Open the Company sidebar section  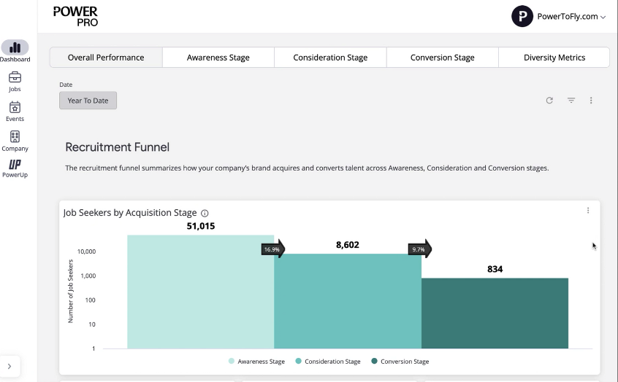(15, 137)
